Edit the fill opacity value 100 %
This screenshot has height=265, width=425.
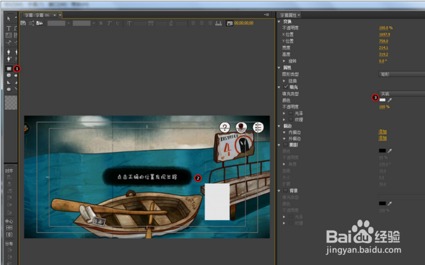tap(384, 107)
